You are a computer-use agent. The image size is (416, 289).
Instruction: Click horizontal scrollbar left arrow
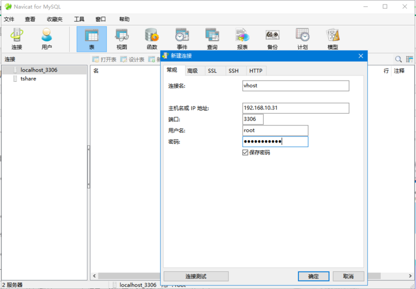pyautogui.click(x=94, y=276)
